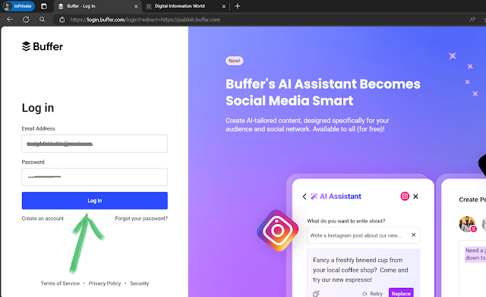The height and width of the screenshot is (297, 486).
Task: Open the Create an account link
Action: 43,218
